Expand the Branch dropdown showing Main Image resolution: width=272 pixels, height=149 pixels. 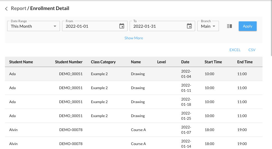(208, 26)
